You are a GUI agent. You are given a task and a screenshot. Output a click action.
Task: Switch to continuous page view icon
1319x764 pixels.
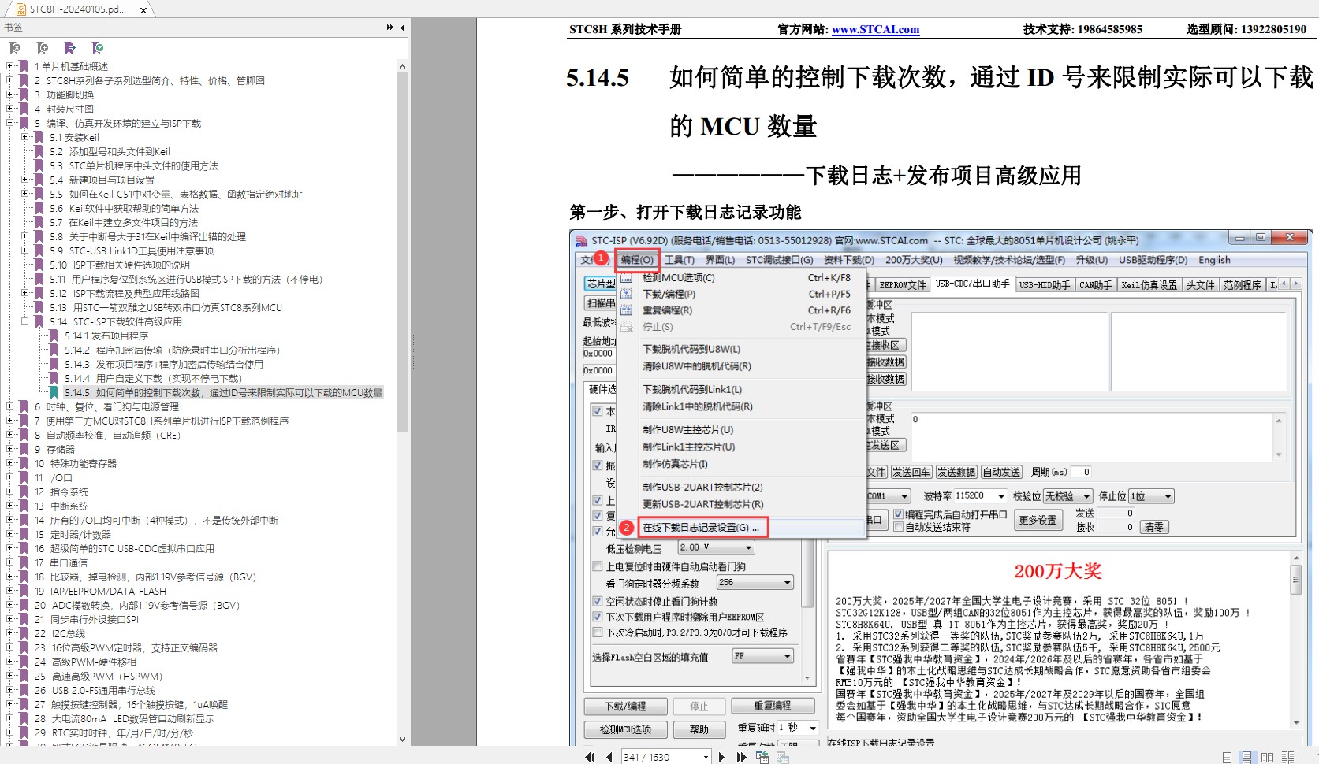point(1246,757)
